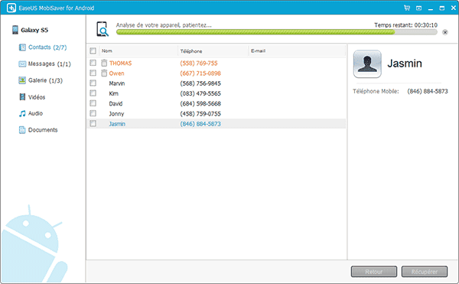The image size is (459, 284).
Task: Click the trash icon beside Owen
Action: tap(104, 73)
